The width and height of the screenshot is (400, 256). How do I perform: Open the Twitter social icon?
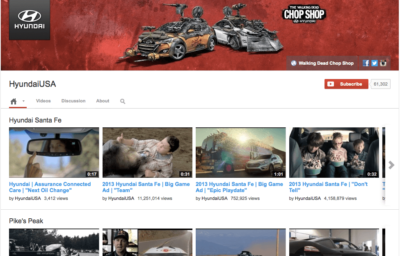click(374, 63)
